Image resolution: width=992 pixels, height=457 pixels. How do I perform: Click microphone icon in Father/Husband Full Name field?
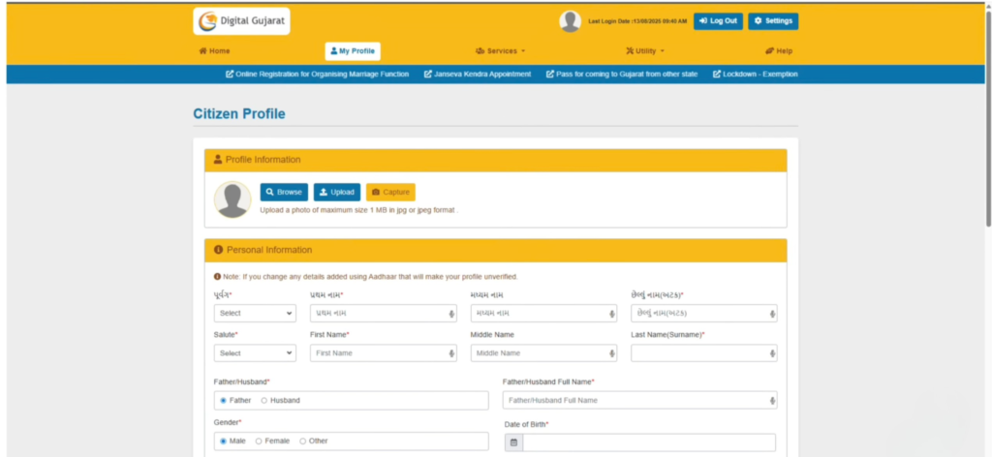(x=772, y=400)
